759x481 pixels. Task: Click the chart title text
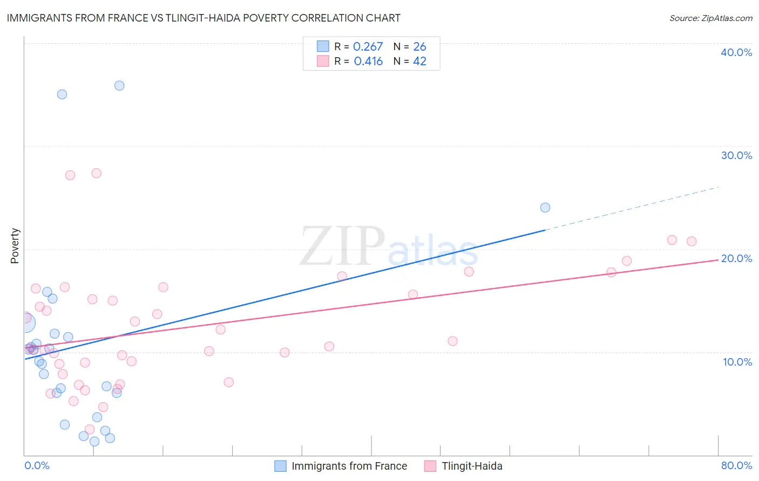(x=204, y=18)
